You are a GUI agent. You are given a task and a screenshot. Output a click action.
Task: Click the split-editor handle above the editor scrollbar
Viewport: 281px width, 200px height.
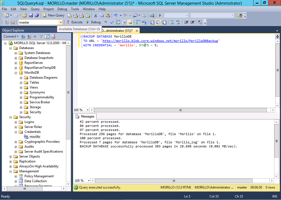pos(277,37)
